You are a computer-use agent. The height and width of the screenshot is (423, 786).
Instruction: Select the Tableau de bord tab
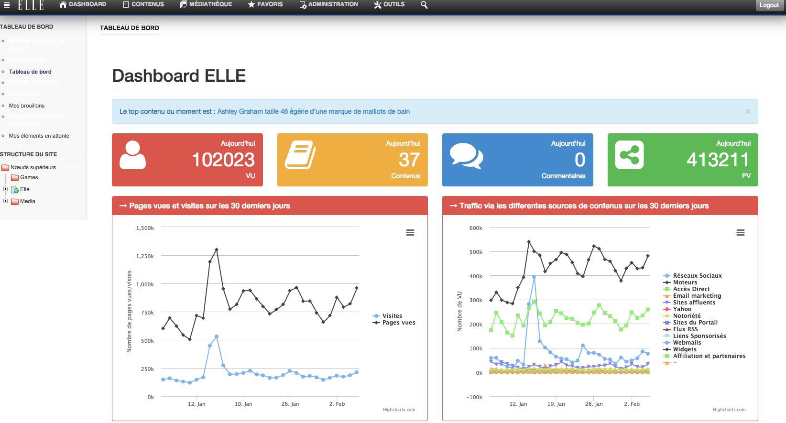(x=129, y=28)
